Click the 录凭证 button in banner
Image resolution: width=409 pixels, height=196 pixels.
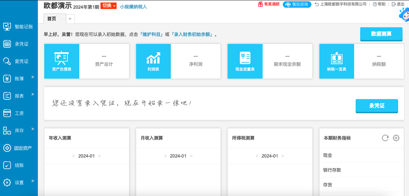click(377, 106)
